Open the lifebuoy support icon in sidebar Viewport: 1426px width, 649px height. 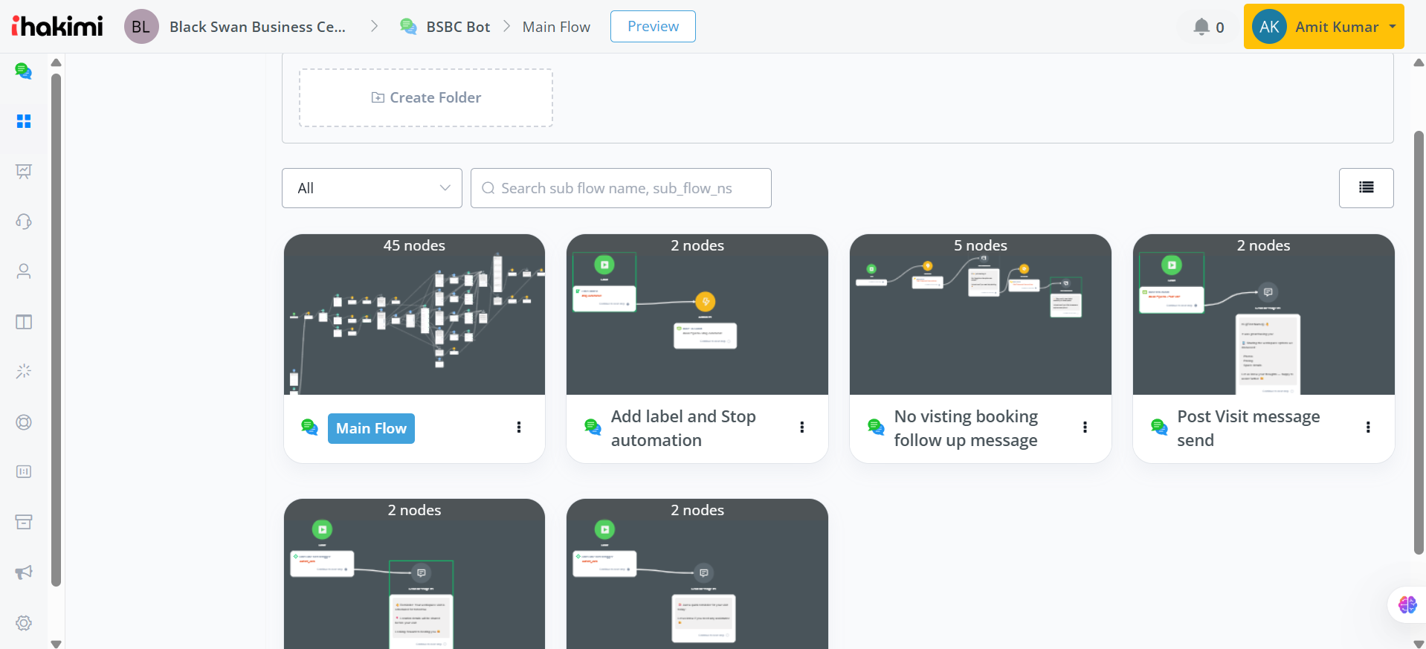coord(24,422)
